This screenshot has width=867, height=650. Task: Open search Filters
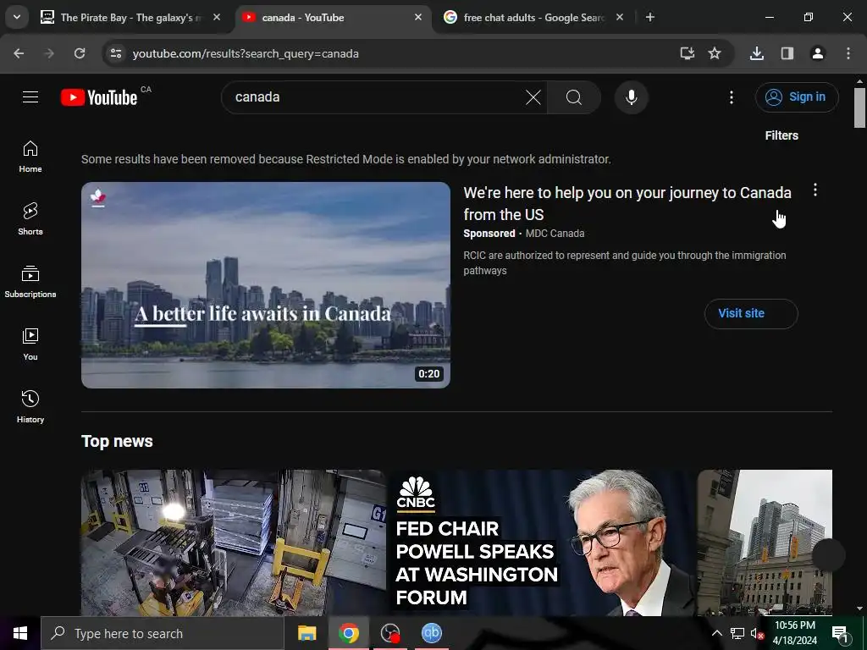click(781, 135)
